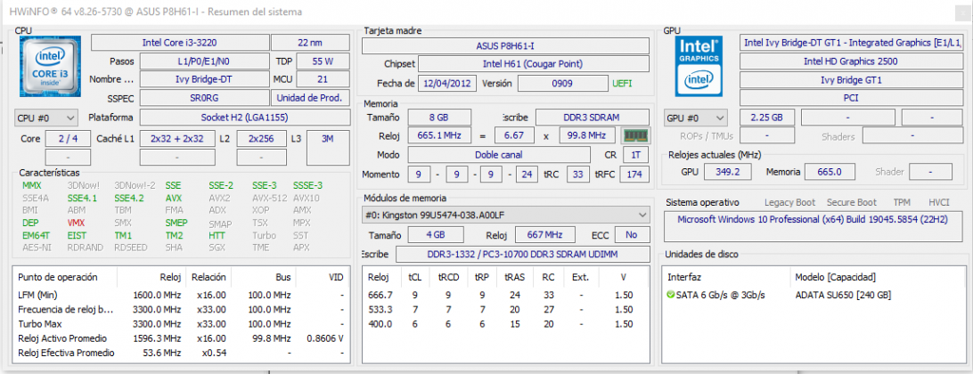Click the Intel Core i3 processor logo
The image size is (973, 374).
pyautogui.click(x=50, y=67)
